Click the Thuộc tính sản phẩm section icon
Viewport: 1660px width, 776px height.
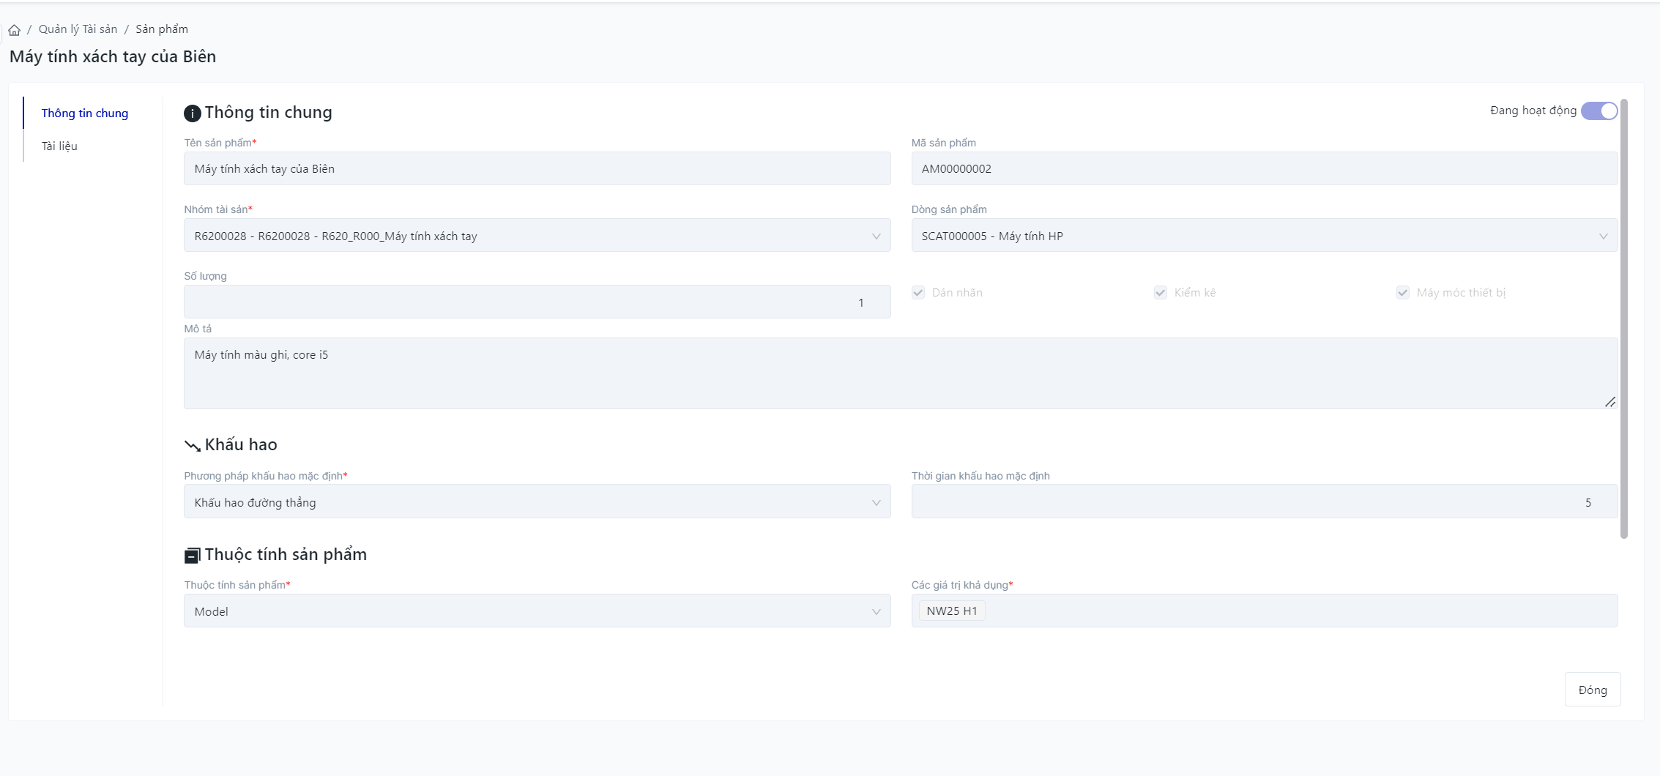coord(192,556)
